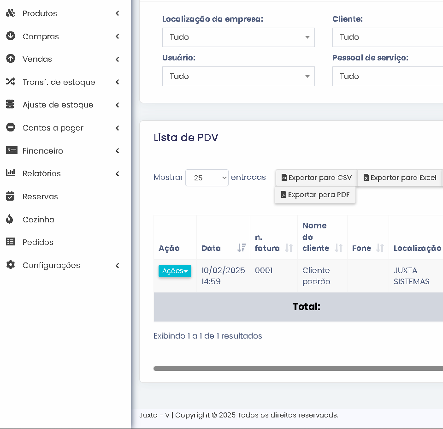Click Exportar para PDF button
This screenshot has width=443, height=429.
315,195
